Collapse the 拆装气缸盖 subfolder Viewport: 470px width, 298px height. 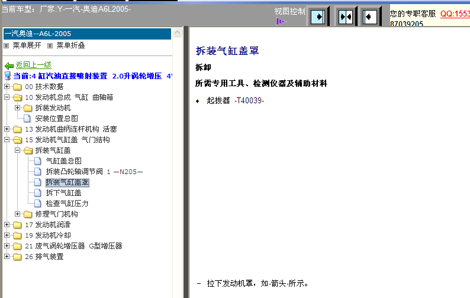pos(17,150)
